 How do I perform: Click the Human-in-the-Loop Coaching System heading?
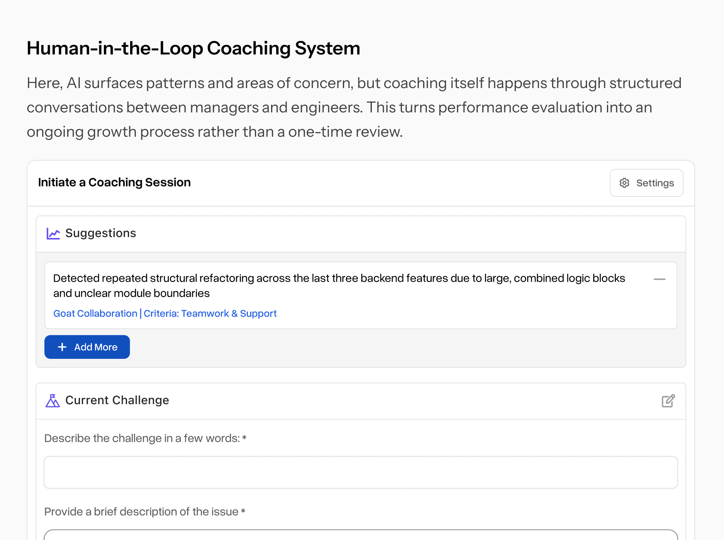click(x=193, y=48)
